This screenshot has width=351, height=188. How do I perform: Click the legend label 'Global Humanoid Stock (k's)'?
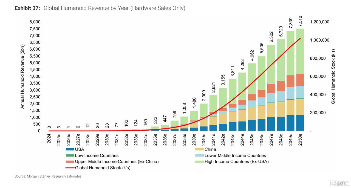tap(103, 168)
